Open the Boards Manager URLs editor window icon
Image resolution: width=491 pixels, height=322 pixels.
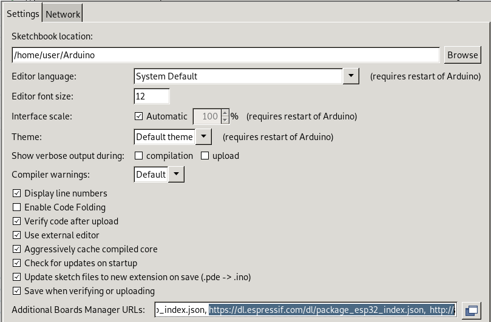(472, 310)
